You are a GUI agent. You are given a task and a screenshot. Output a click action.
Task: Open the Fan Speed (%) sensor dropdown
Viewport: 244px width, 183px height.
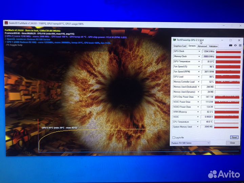pos(199,67)
